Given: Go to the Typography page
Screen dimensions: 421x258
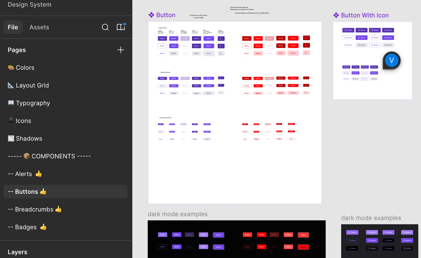Looking at the screenshot, I should click(65, 103).
